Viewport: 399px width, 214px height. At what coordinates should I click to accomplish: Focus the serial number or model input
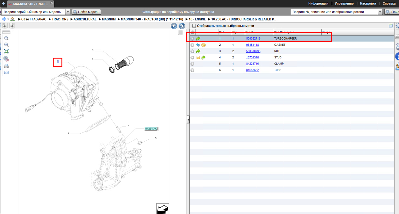pos(34,12)
